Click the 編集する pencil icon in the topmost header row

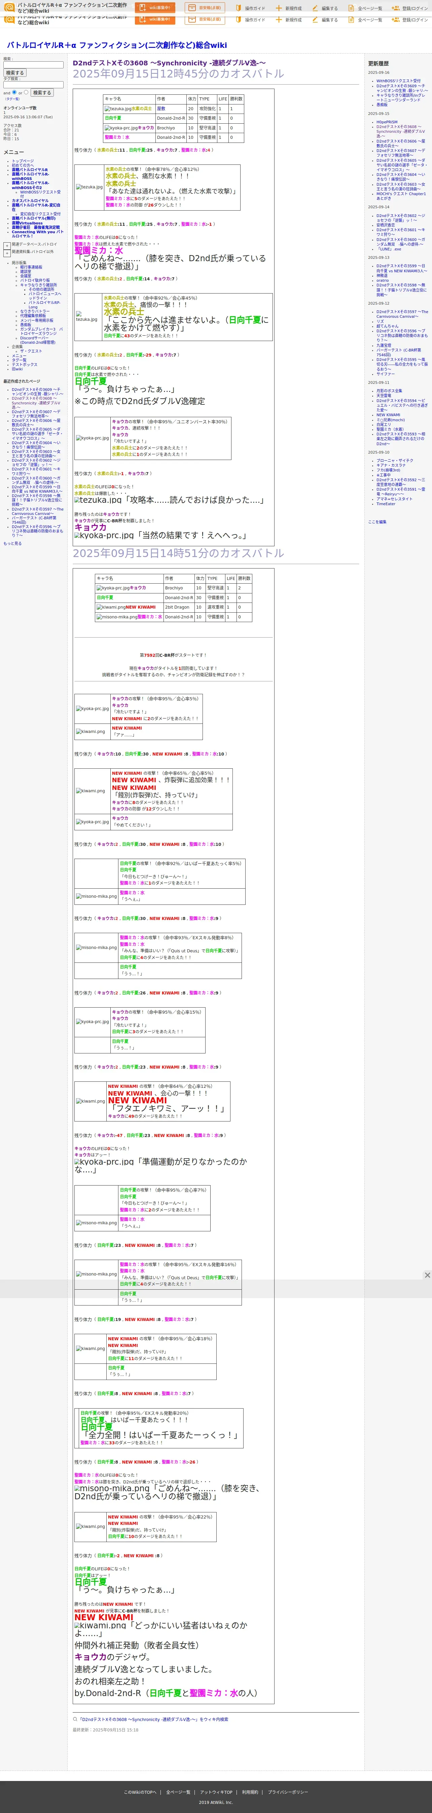(x=315, y=8)
